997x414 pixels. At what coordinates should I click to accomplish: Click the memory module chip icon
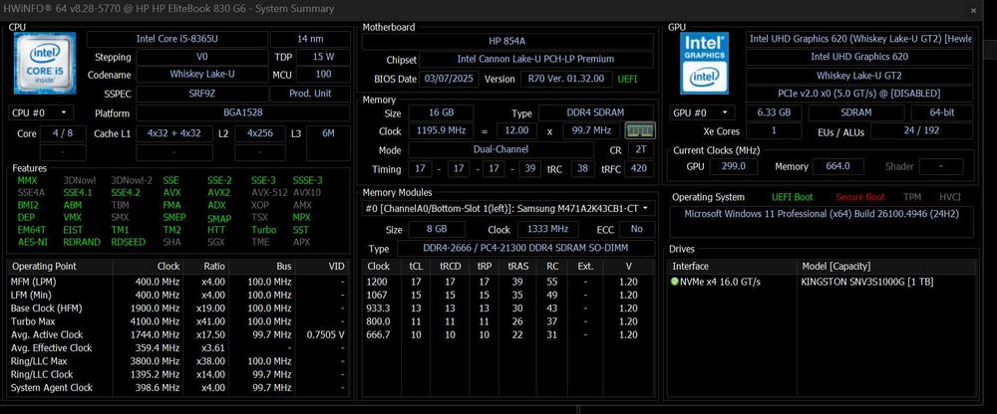(640, 130)
